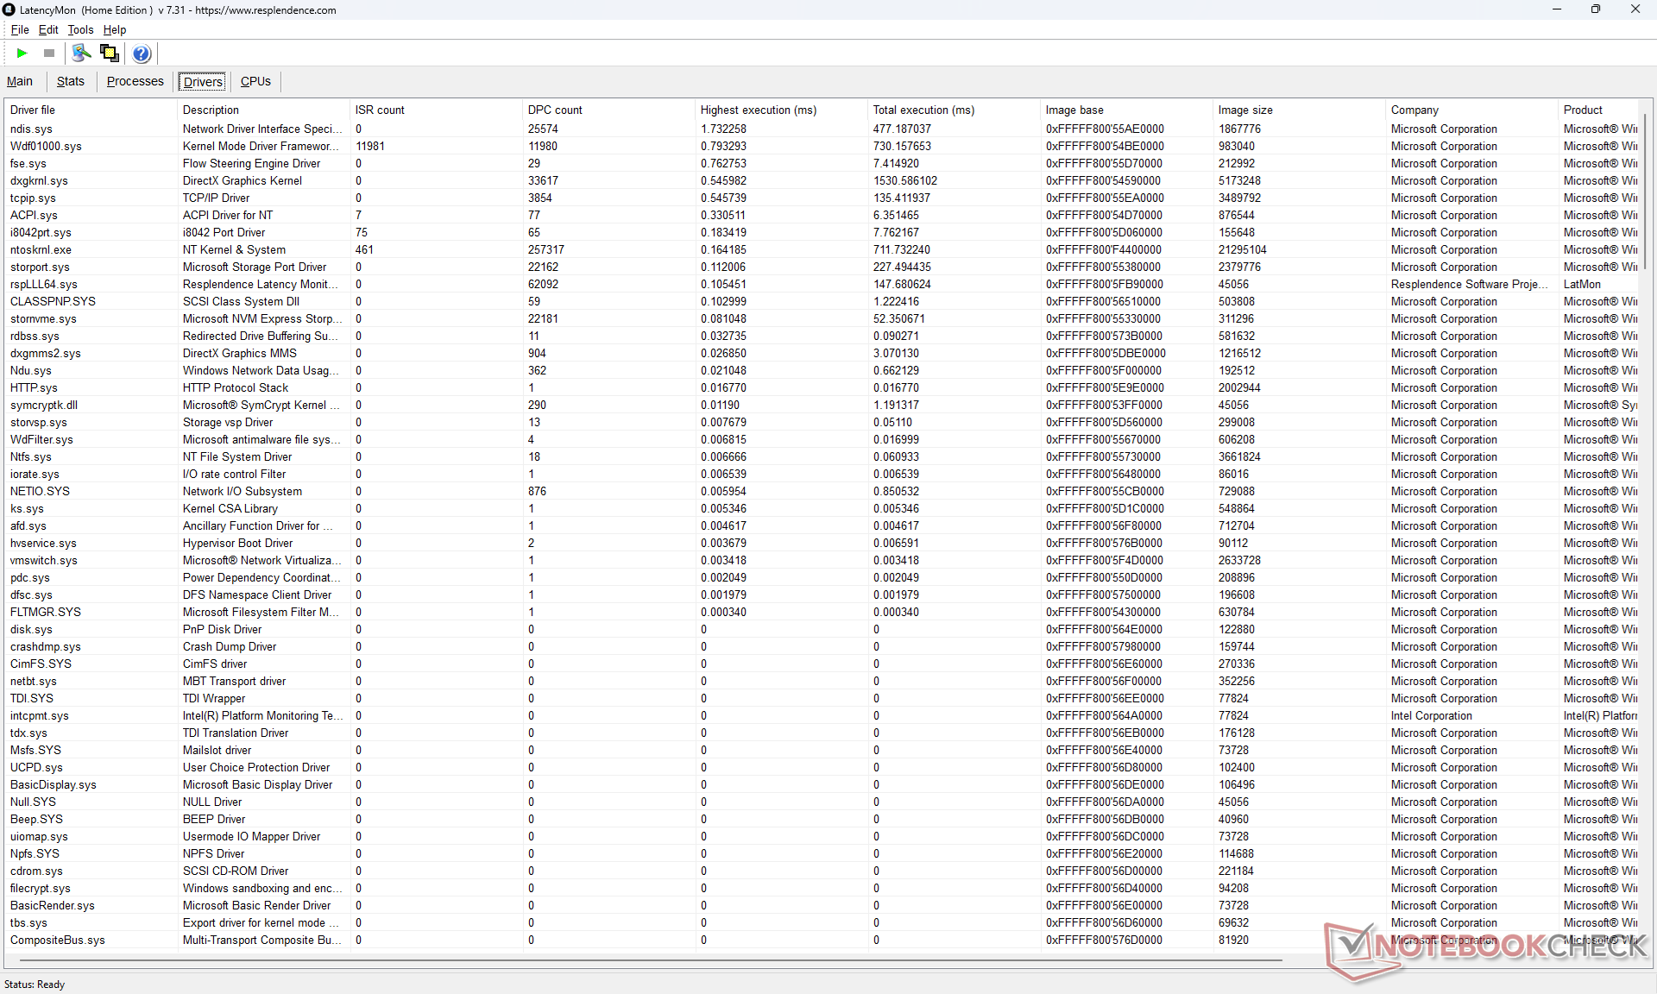Switch to the CPUs tab

coord(255,81)
